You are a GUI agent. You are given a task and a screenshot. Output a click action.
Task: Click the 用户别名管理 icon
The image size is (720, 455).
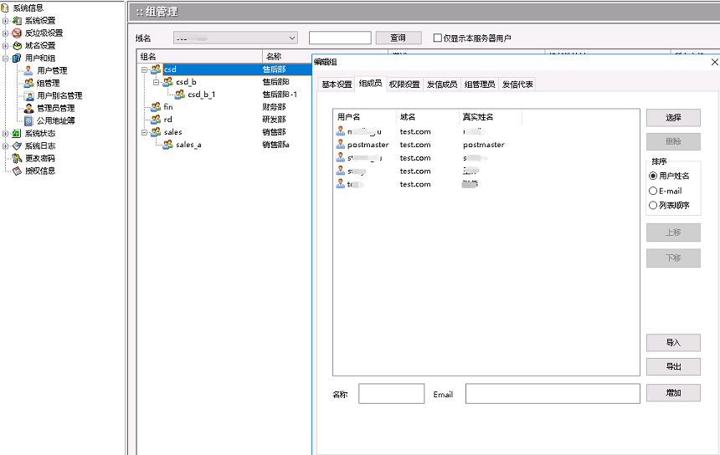[29, 95]
